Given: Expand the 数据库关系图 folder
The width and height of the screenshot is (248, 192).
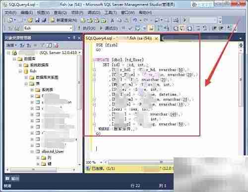Looking at the screenshot, I should pos(26,78).
